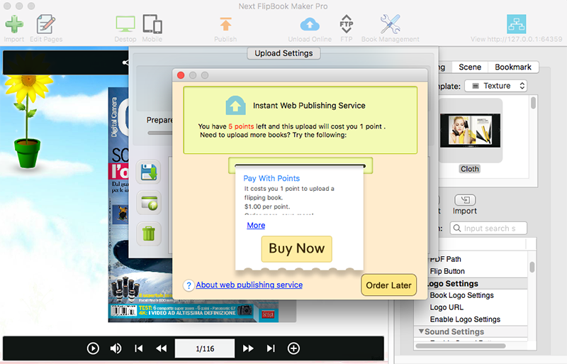The image size is (567, 364).
Task: Switch to the Bookmark tab
Action: [513, 67]
